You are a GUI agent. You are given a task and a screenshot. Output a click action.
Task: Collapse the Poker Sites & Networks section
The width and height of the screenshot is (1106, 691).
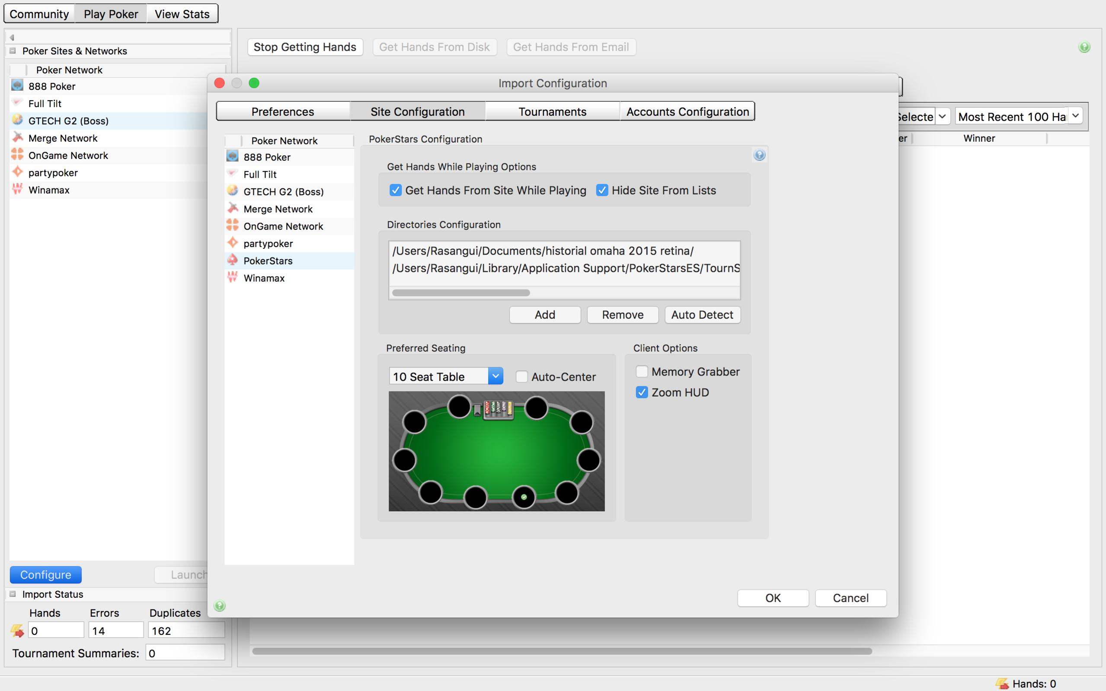click(13, 51)
